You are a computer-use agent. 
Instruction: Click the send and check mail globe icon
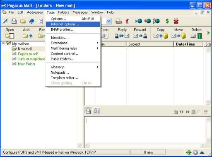point(156,21)
